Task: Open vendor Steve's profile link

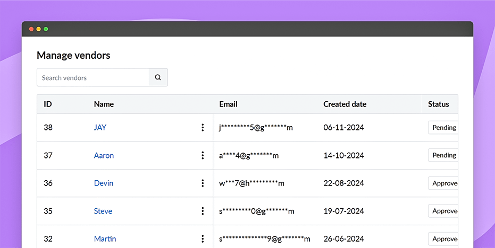Action: 103,211
